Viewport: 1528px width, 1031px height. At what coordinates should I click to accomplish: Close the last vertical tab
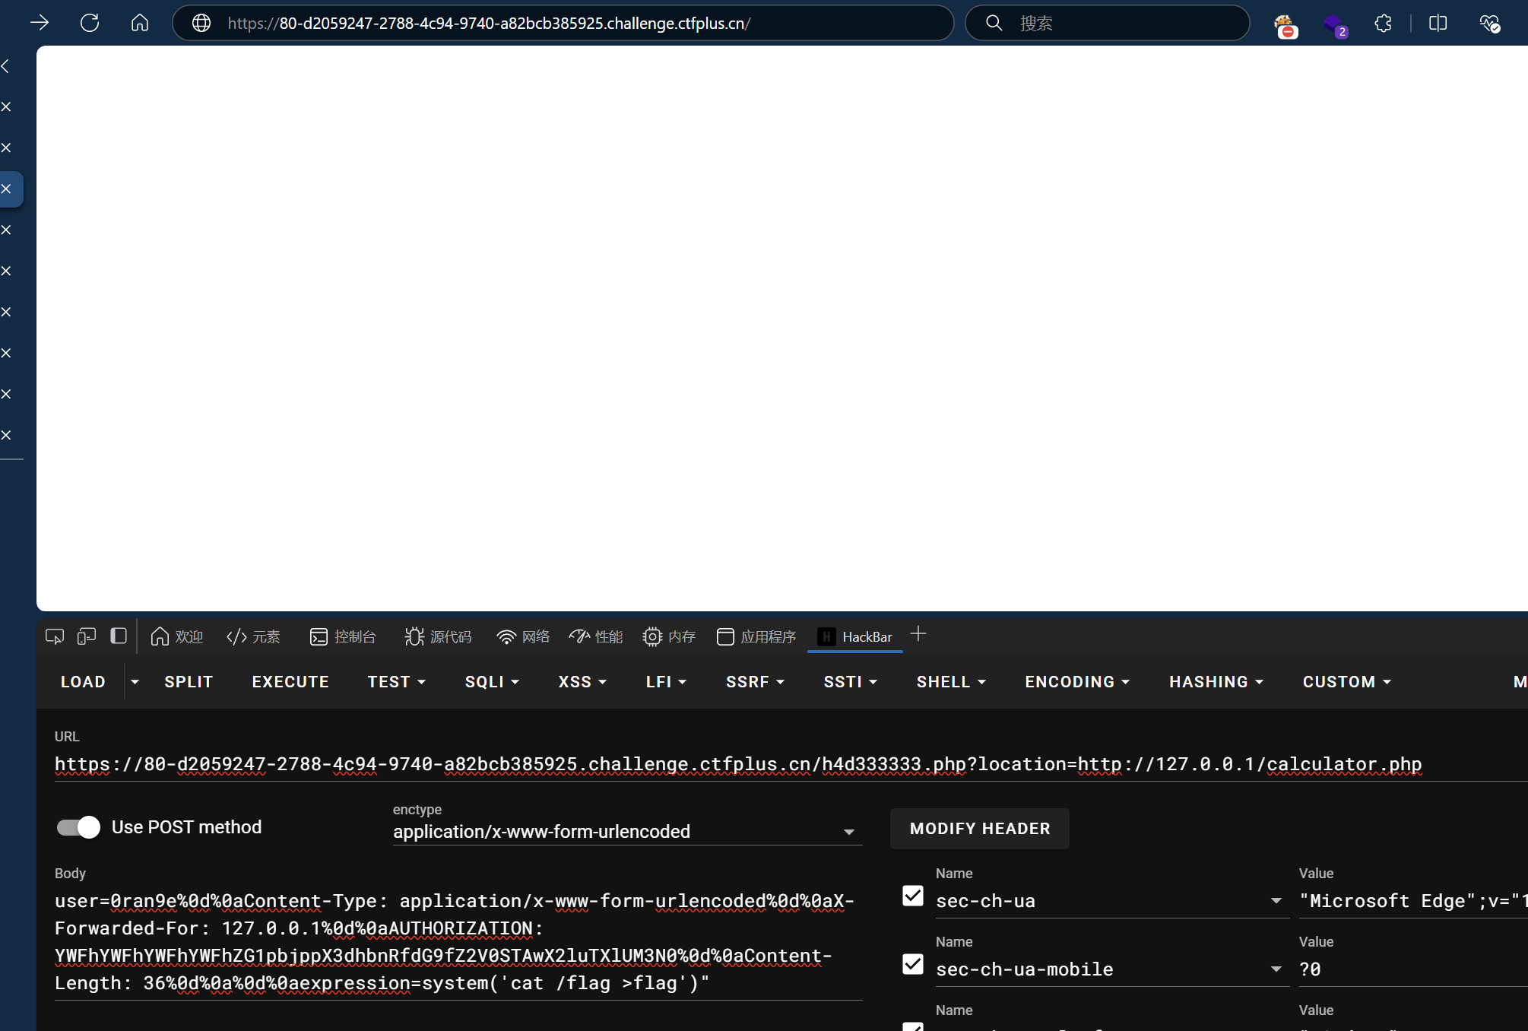[6, 435]
